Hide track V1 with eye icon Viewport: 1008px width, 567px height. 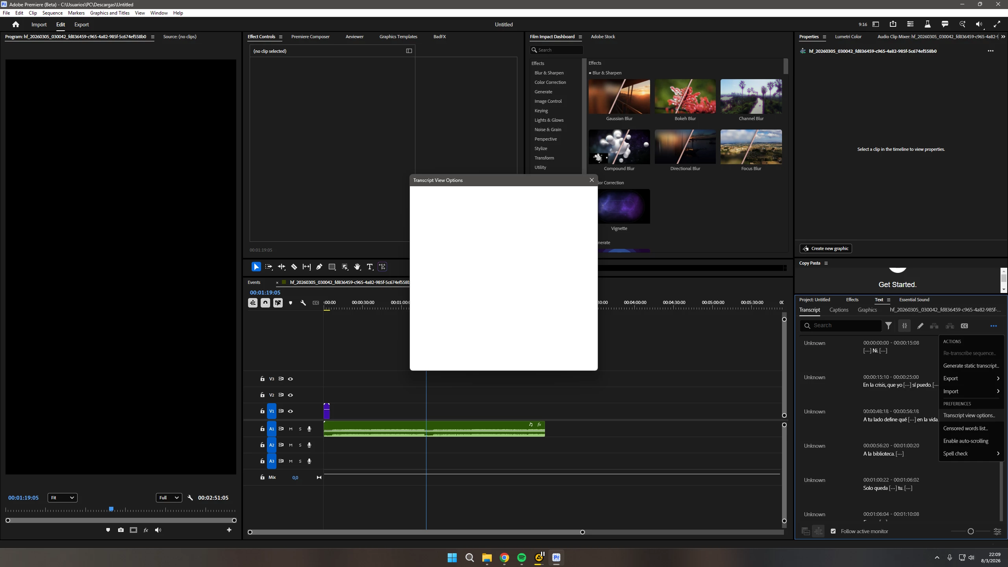coord(291,411)
